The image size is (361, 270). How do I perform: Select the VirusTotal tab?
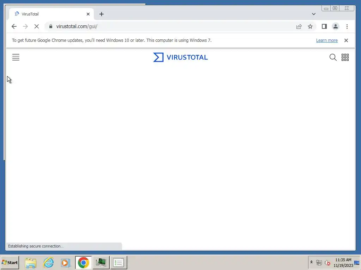tap(51, 14)
